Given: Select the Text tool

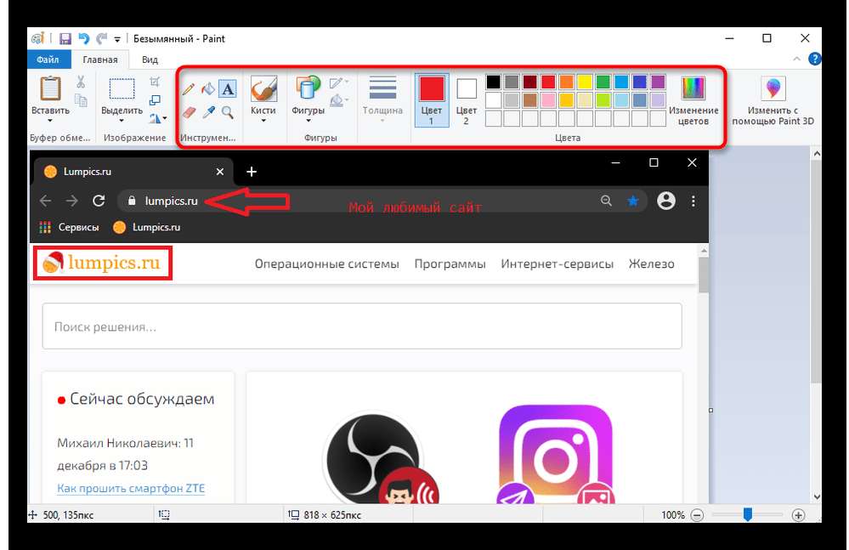Looking at the screenshot, I should [x=228, y=88].
